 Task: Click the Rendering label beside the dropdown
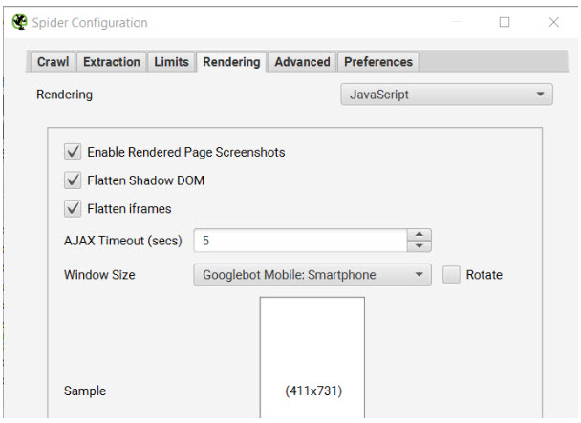(64, 95)
